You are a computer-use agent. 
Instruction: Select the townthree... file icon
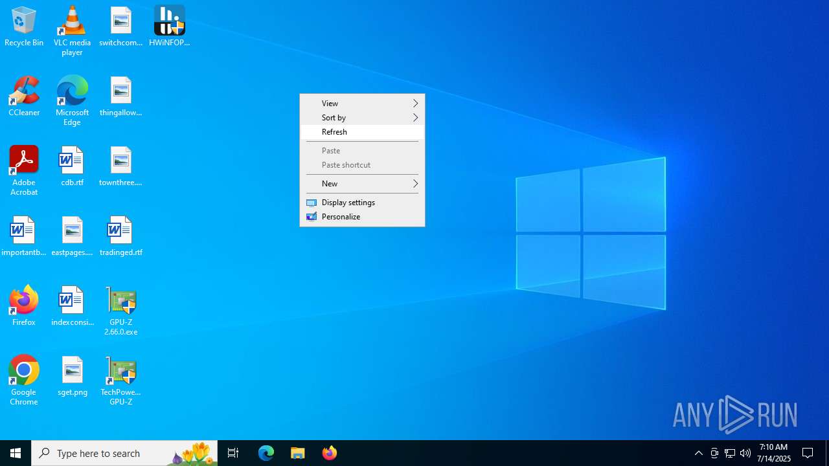(121, 167)
